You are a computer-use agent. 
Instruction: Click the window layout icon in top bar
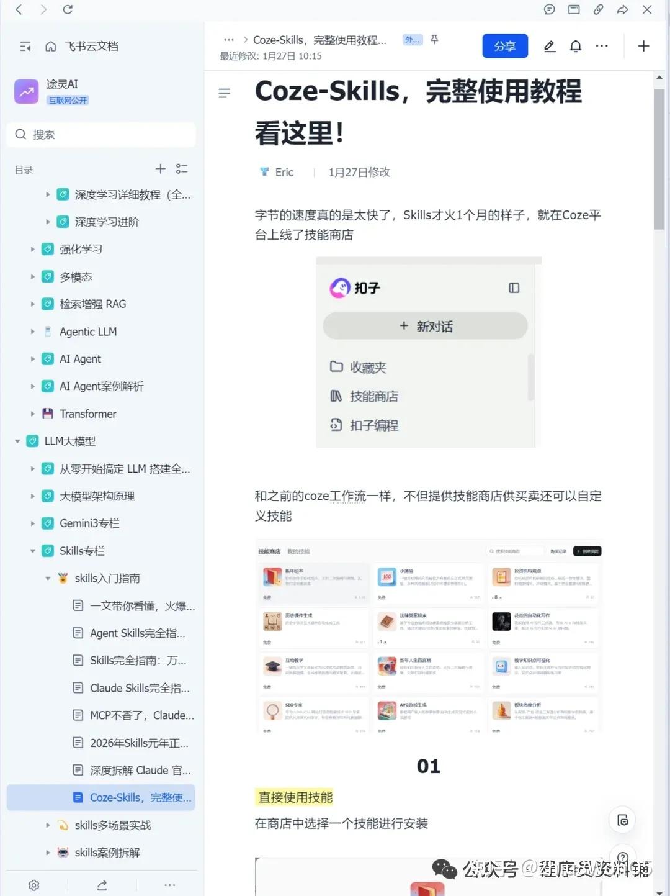click(x=574, y=9)
